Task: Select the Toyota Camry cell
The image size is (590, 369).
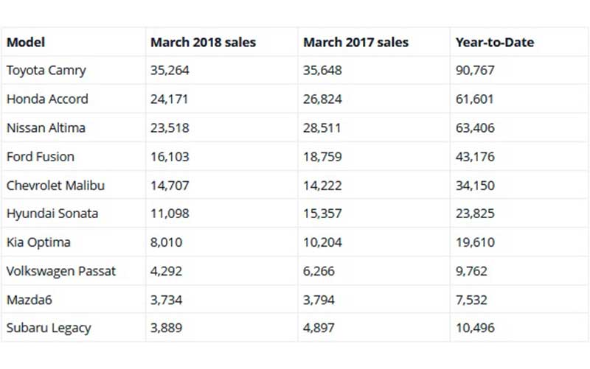Action: pos(46,71)
